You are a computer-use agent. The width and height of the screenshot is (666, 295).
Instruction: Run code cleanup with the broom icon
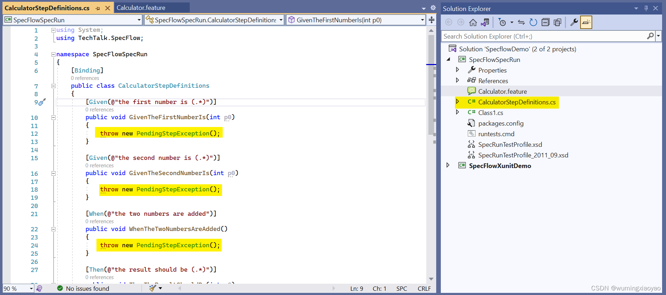coord(152,288)
